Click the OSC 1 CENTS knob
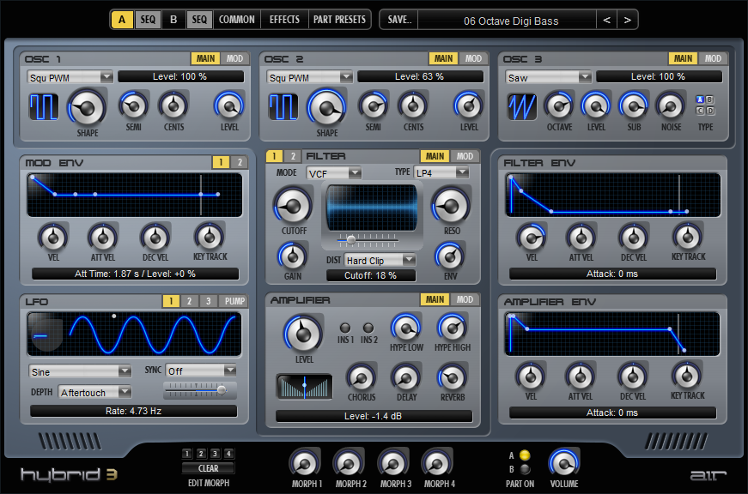This screenshot has width=748, height=494. tap(173, 105)
